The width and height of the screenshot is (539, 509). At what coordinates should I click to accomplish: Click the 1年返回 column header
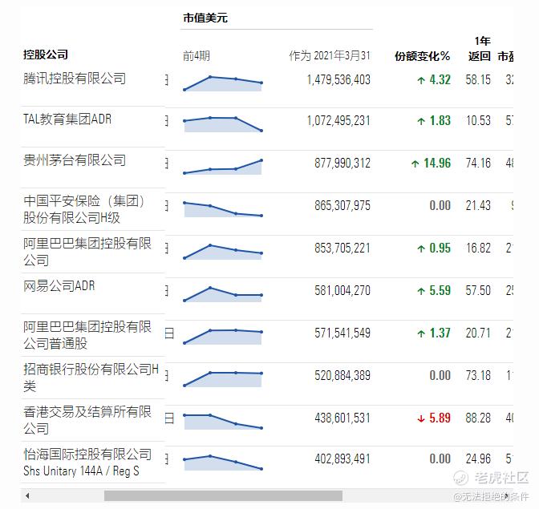coord(479,48)
